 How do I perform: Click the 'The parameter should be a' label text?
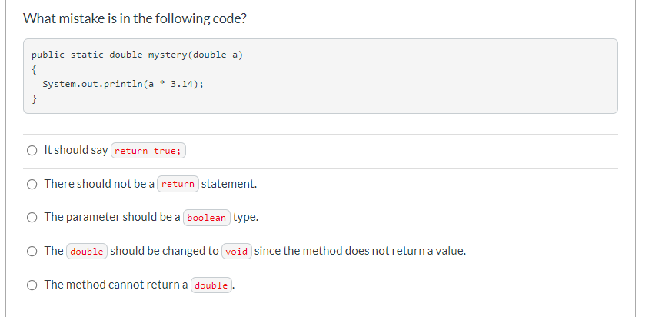click(x=112, y=217)
